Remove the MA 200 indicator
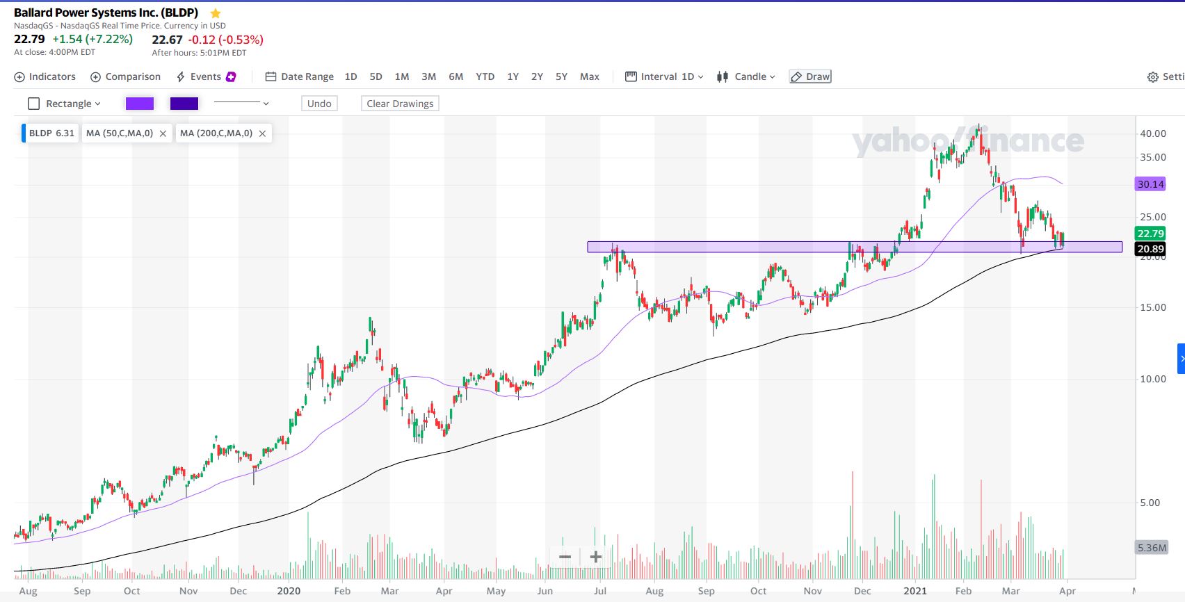1185x602 pixels. tap(262, 133)
